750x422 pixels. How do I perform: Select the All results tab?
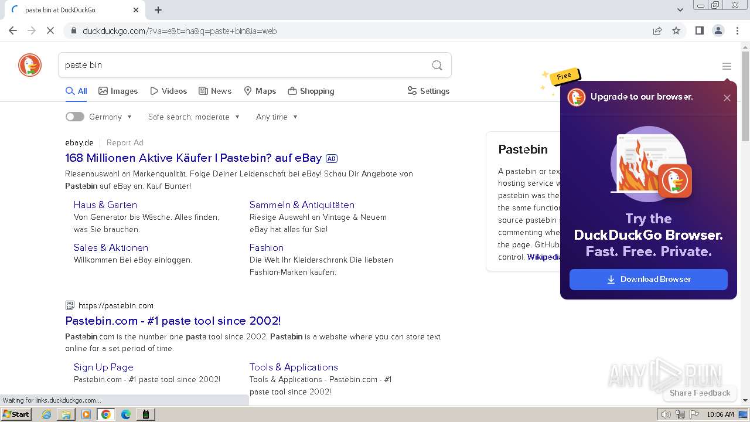[x=76, y=91]
